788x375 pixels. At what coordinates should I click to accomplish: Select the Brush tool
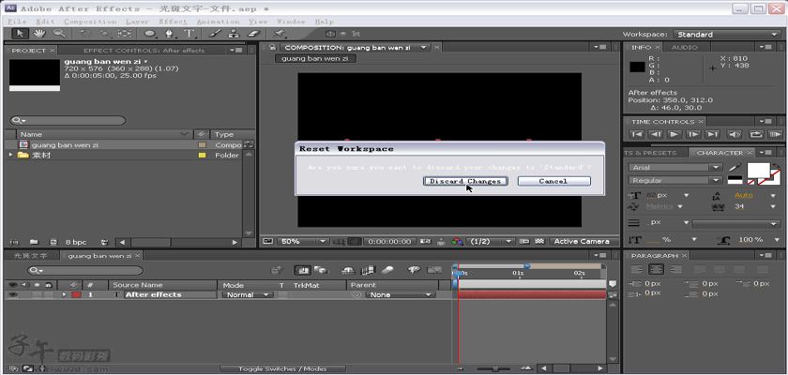coord(215,34)
